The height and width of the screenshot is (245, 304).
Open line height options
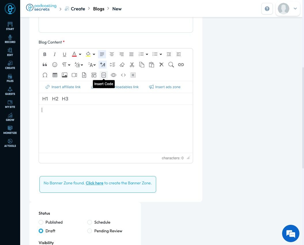coord(112,65)
